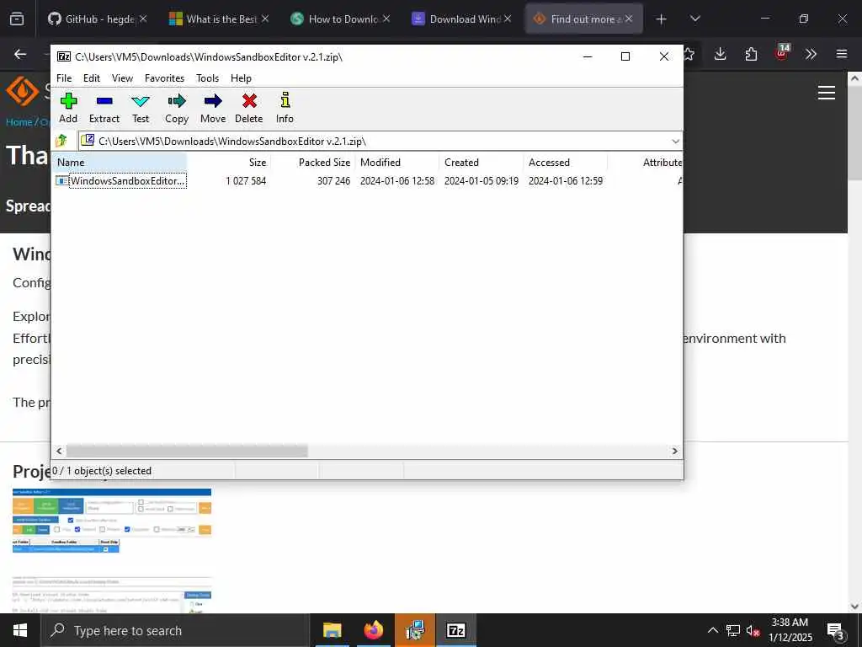Click the browser page scrollbar down arrow
Screen dimensions: 862x647
tap(854, 607)
